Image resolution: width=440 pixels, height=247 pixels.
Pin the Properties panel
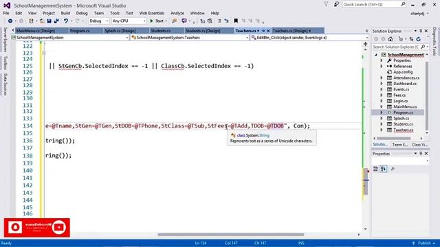pos(421,154)
